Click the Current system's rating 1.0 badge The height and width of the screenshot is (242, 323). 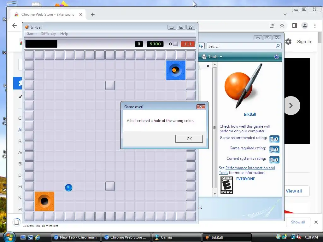pos(274,160)
